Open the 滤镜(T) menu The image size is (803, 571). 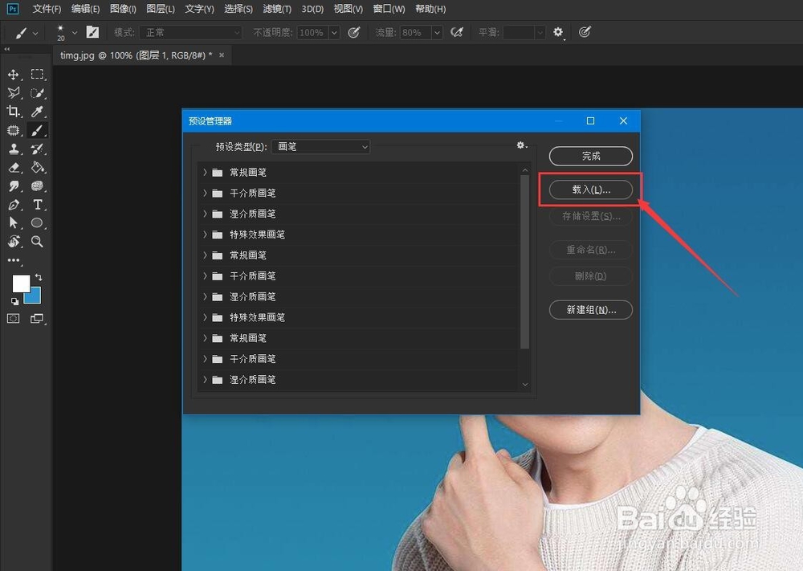[x=277, y=9]
